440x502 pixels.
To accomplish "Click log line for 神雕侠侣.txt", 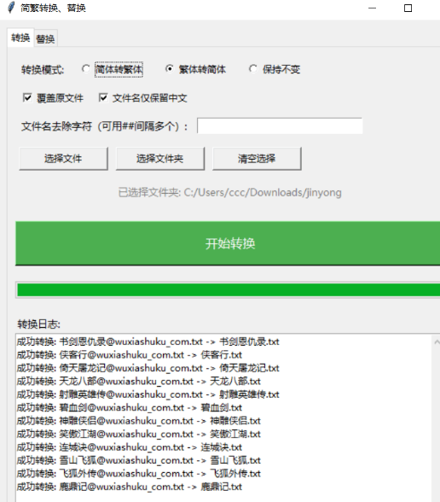I will click(x=139, y=421).
